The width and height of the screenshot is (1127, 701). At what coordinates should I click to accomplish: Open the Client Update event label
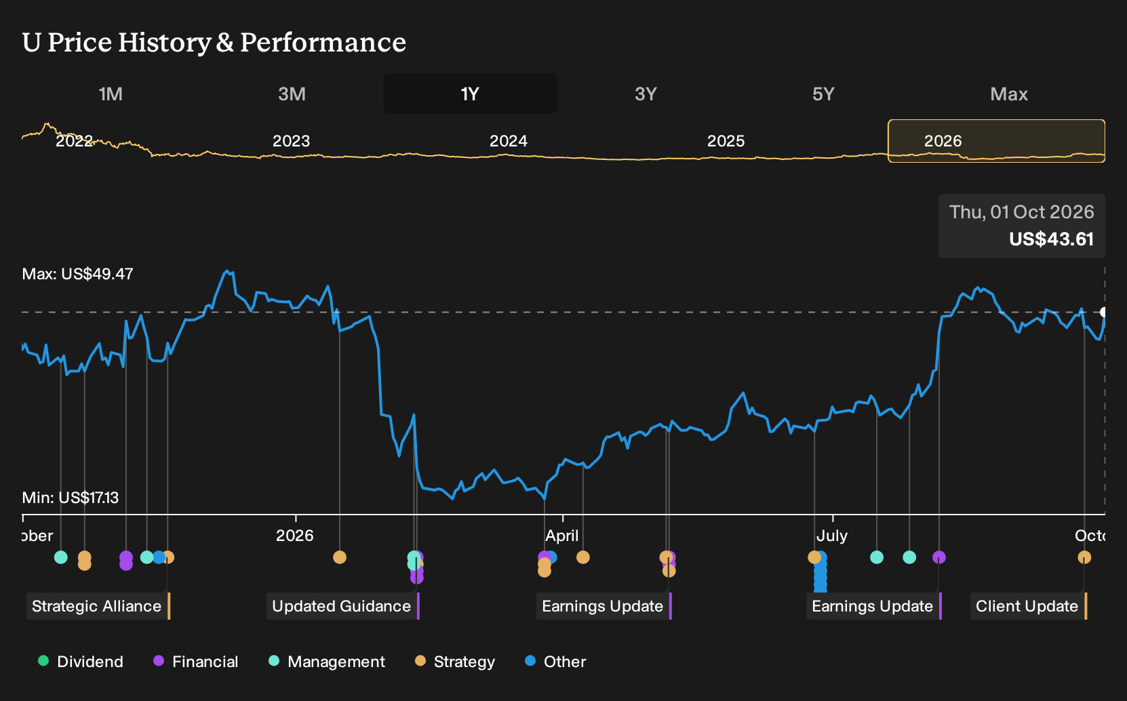(1029, 606)
